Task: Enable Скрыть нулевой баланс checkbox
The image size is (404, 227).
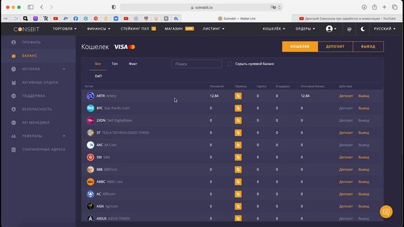Action: click(x=230, y=64)
